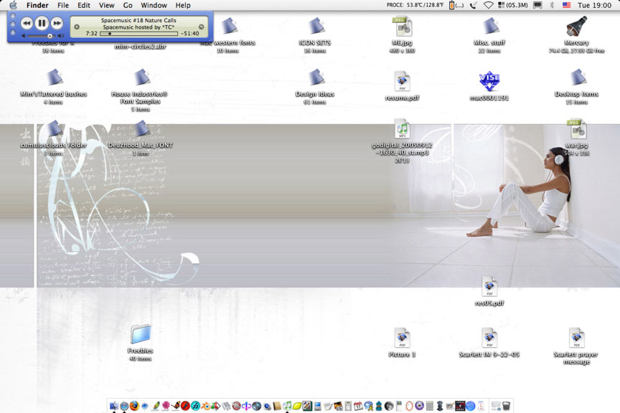Click the iTunes volume slider knob

[x=50, y=36]
